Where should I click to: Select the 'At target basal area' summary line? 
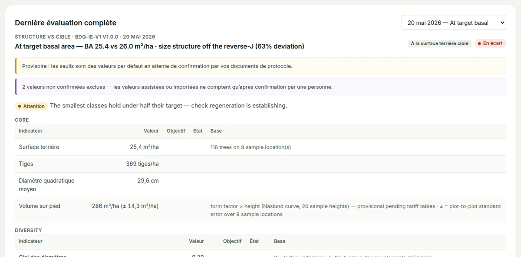tap(159, 46)
